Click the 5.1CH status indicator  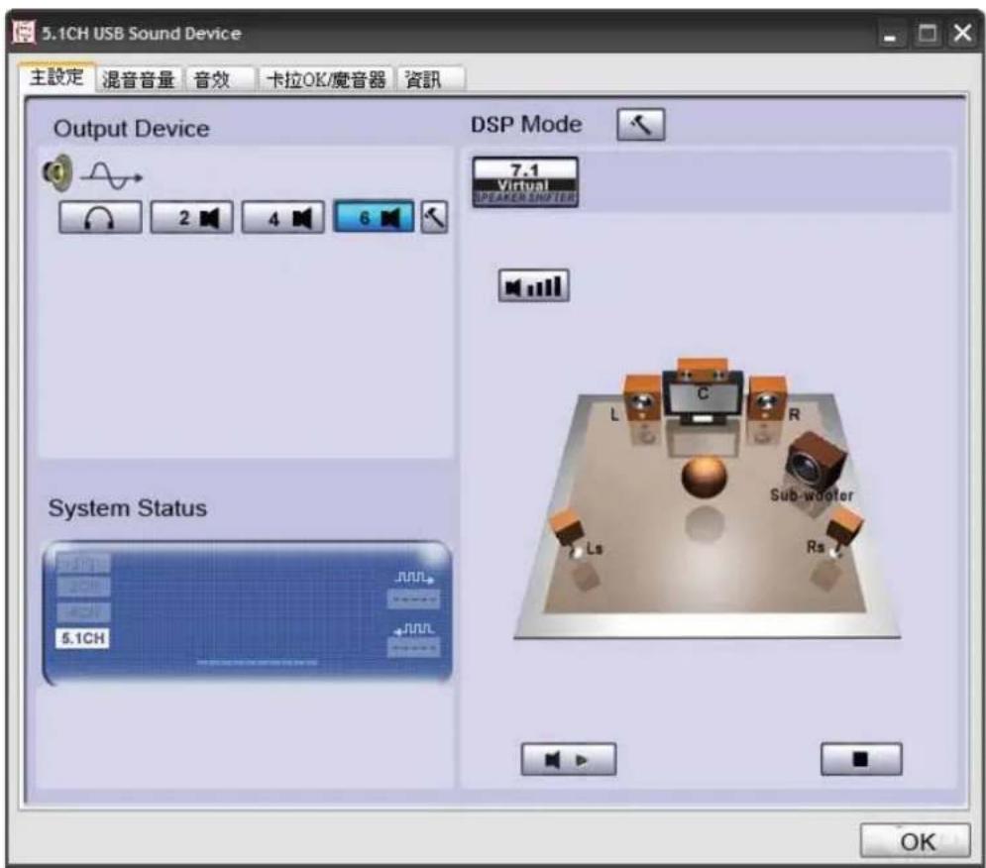tap(83, 638)
